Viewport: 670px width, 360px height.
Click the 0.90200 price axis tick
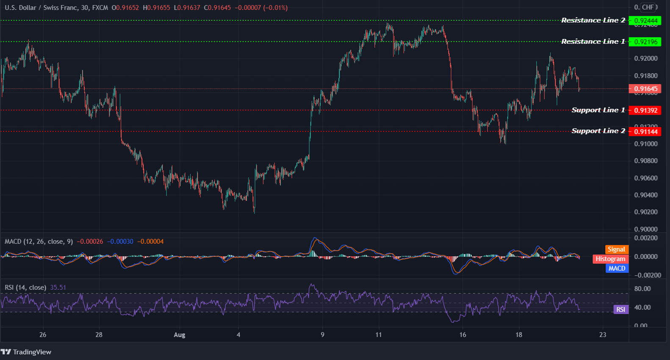click(x=646, y=212)
